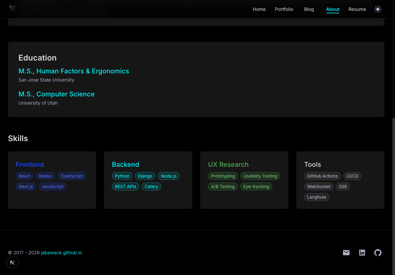
Task: Click the Django skill tag
Action: click(145, 176)
